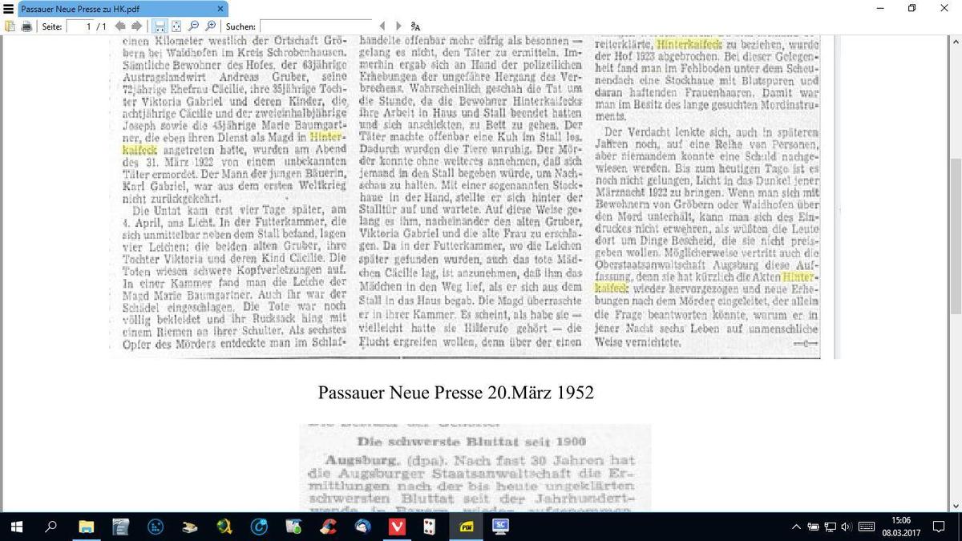Open Vivaldi browser from the taskbar
Viewport: 962px width, 541px height.
click(396, 527)
